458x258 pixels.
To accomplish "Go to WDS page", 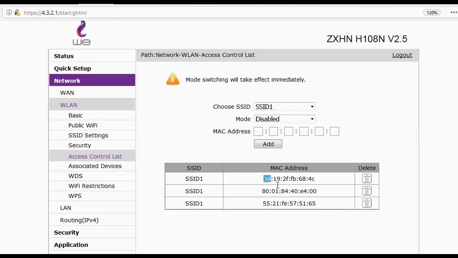I will (75, 176).
